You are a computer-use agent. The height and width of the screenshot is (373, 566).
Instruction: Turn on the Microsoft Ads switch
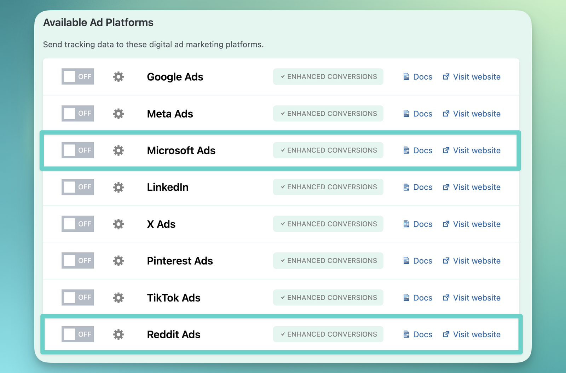[x=78, y=150]
